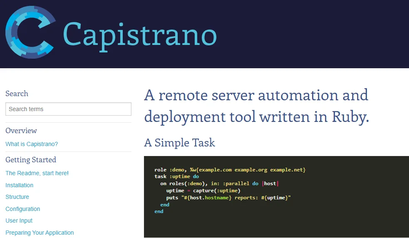Click the on roles(:demo) code line

pyautogui.click(x=219, y=184)
